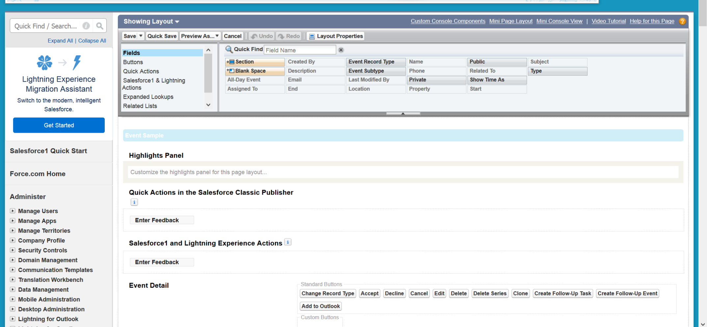Screen dimensions: 707x327
Task: Click the palette collapse handle bar
Action: pos(403,114)
